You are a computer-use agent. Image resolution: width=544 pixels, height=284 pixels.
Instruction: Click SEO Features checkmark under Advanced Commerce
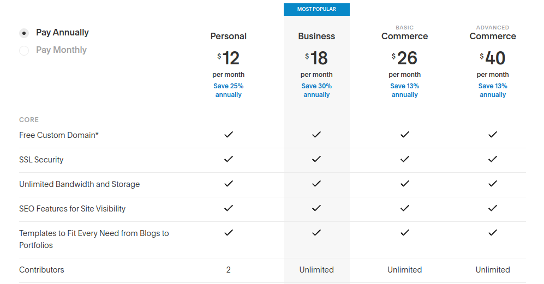coord(493,208)
